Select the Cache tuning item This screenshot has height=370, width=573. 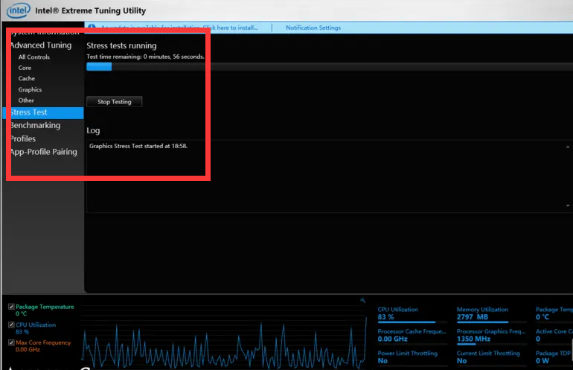[27, 78]
